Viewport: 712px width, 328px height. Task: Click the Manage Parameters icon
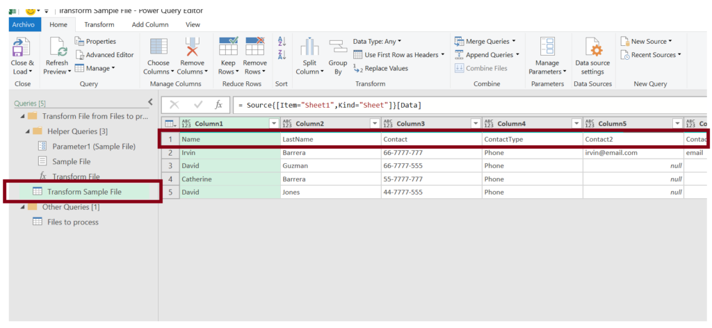(x=547, y=47)
